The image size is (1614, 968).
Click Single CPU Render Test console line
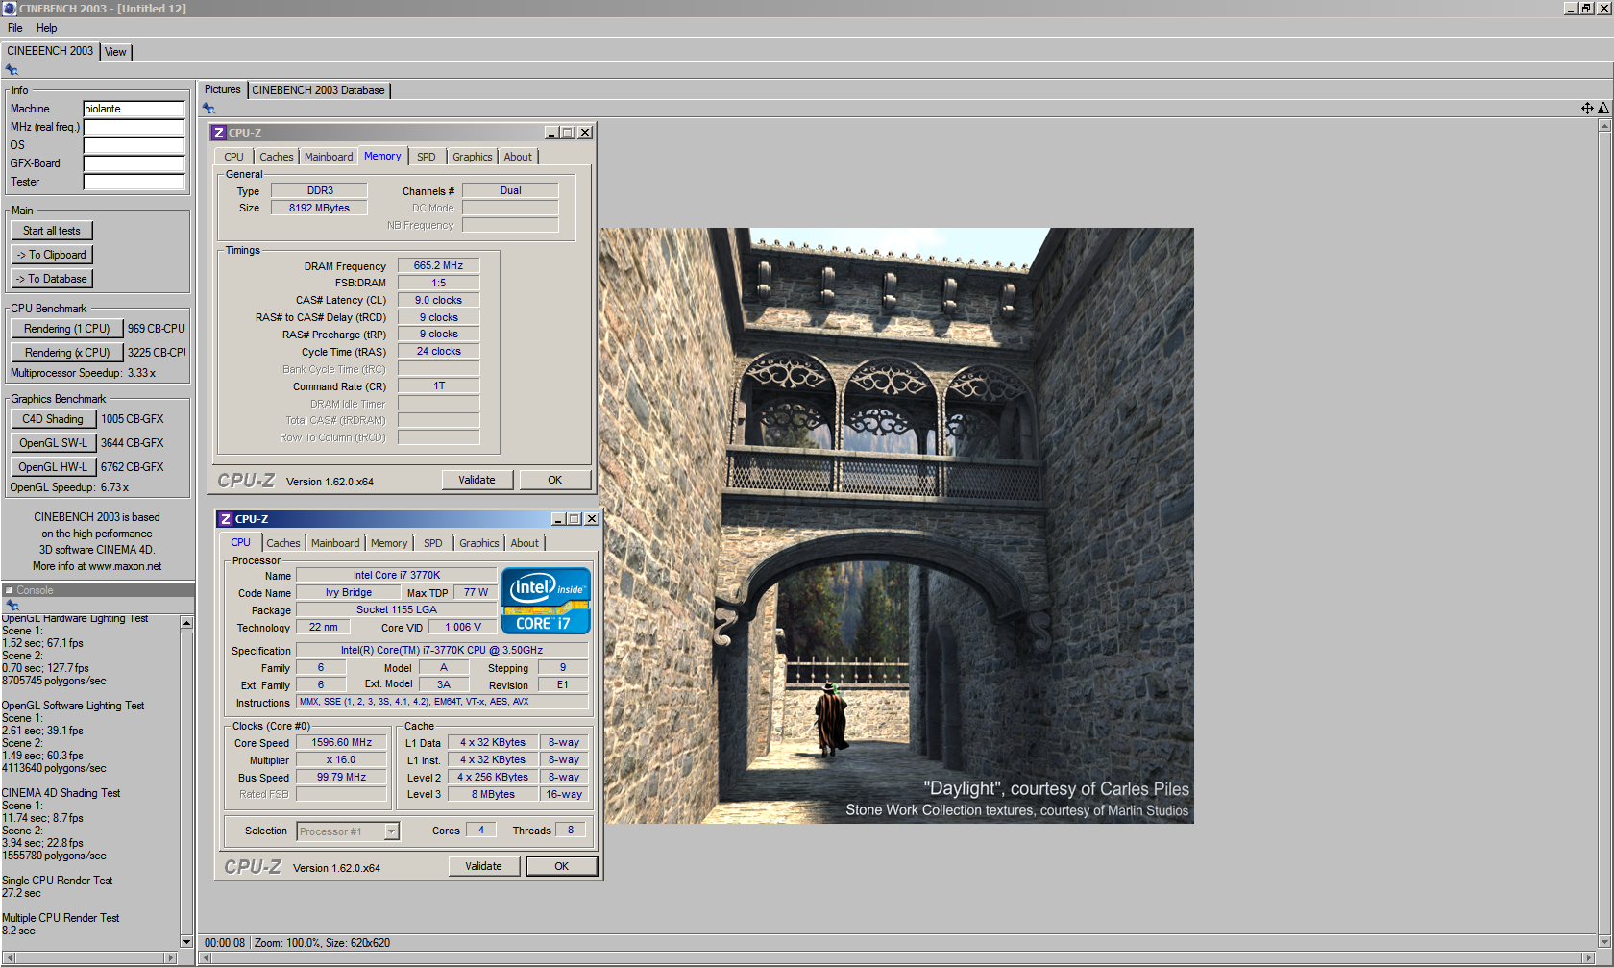coord(58,881)
